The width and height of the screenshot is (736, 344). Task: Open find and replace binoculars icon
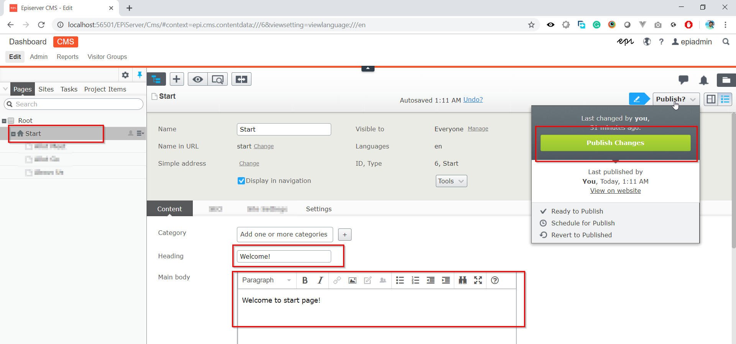pos(463,280)
